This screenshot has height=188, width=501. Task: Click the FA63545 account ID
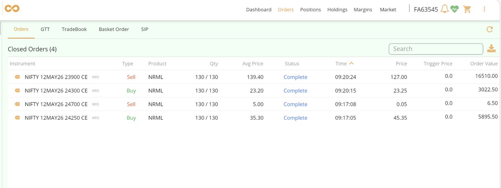(x=426, y=9)
